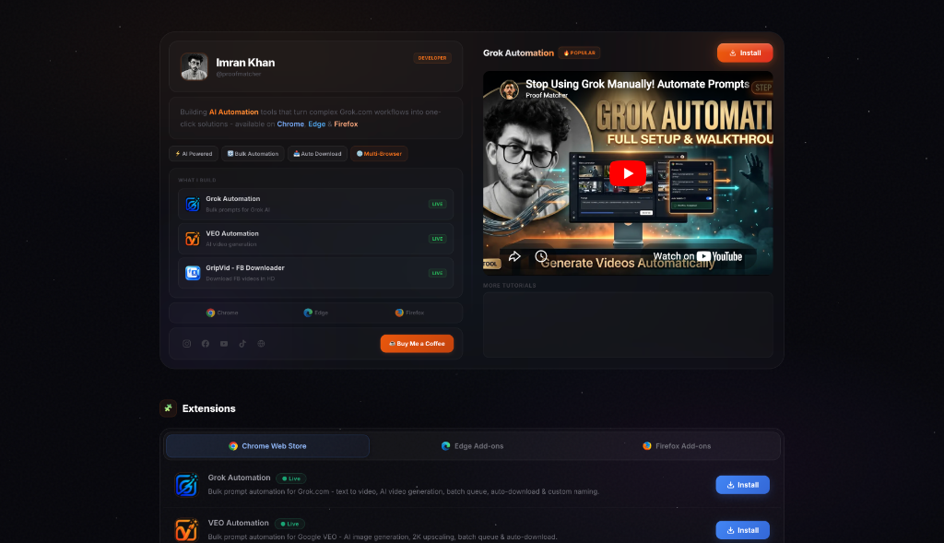Click the share arrow on the video

514,256
